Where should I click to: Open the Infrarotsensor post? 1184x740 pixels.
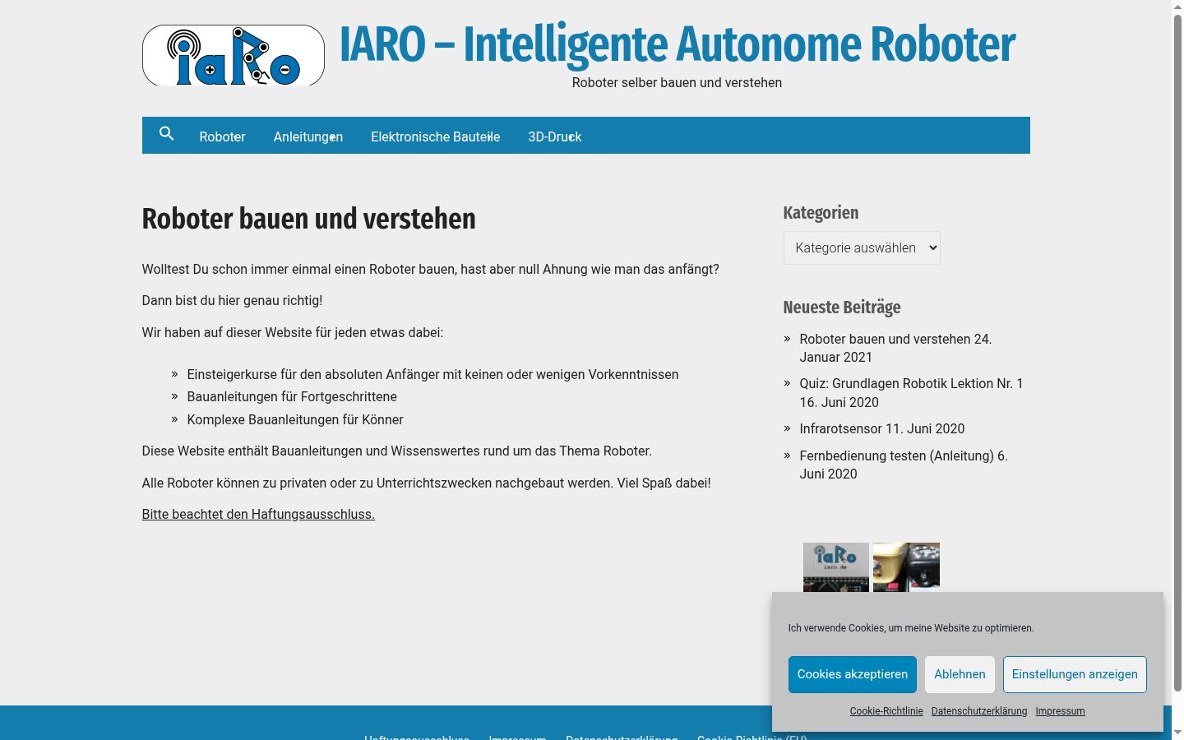tap(840, 428)
